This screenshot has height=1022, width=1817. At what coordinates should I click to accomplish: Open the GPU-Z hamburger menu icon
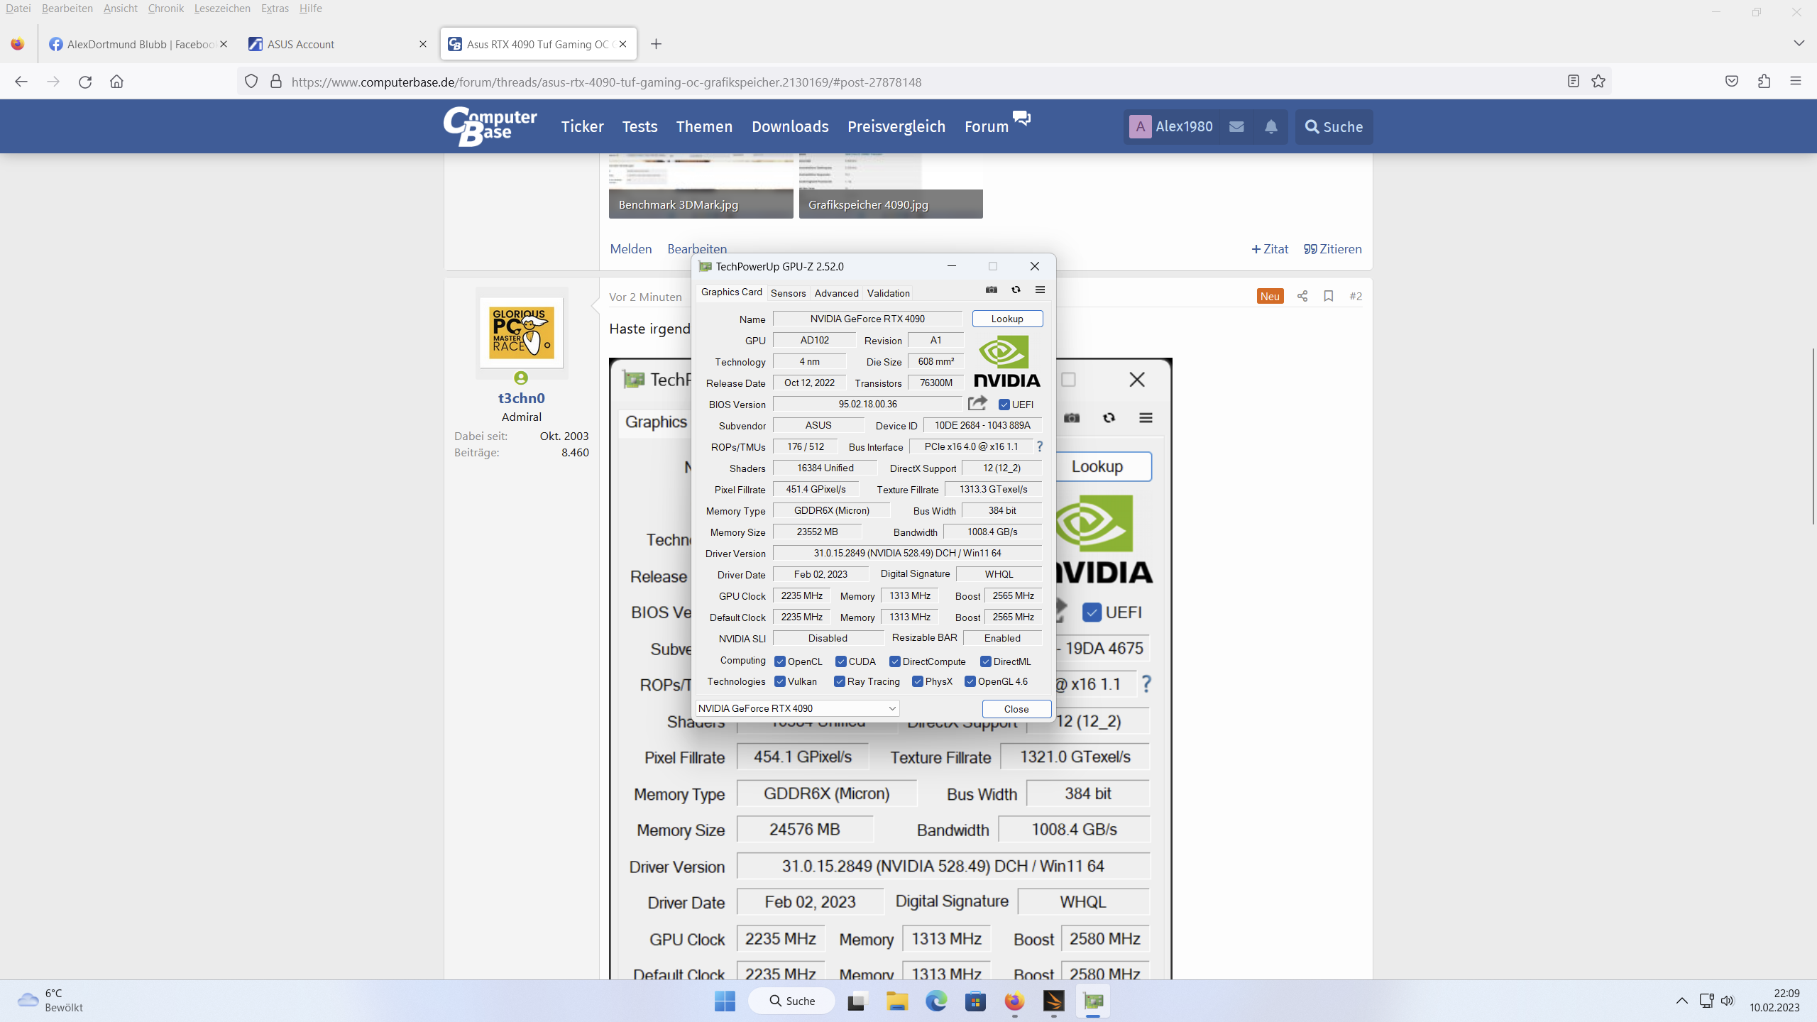click(x=1040, y=290)
